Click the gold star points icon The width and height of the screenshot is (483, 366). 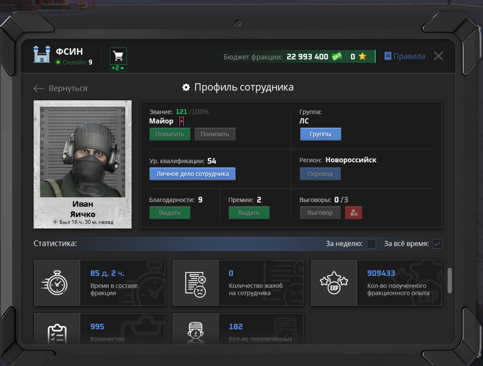[x=362, y=56]
